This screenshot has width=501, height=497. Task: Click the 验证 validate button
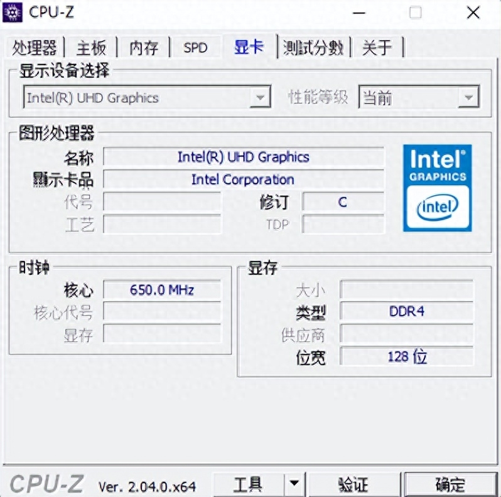[353, 484]
